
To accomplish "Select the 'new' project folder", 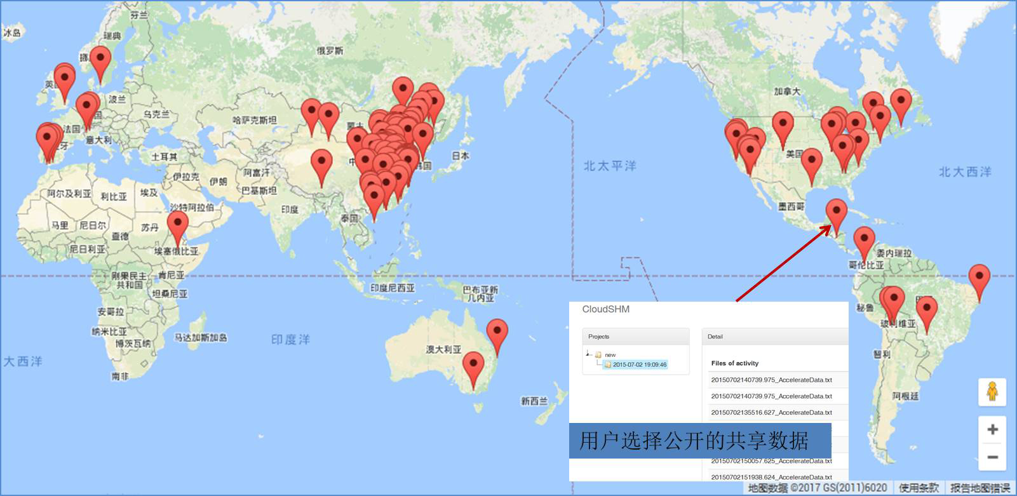I will click(x=610, y=355).
